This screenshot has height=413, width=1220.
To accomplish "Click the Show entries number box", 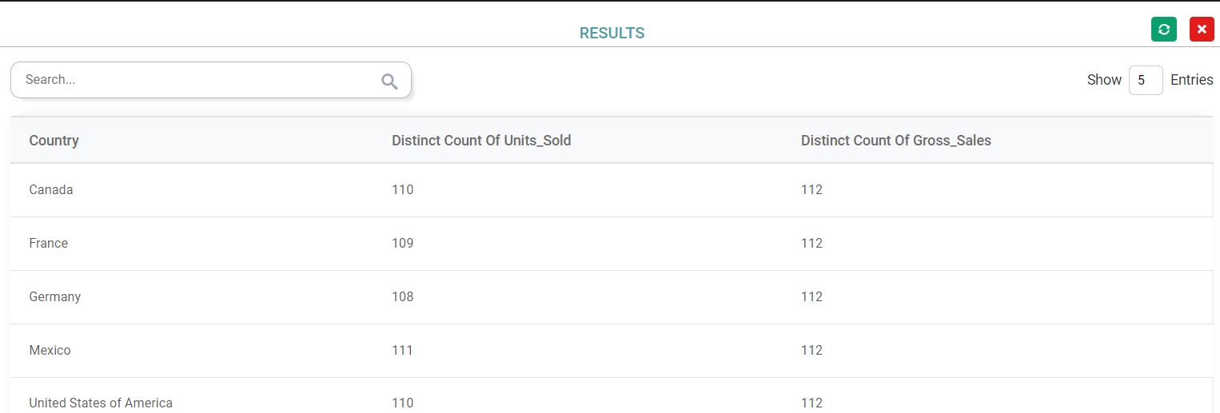I will click(x=1145, y=80).
